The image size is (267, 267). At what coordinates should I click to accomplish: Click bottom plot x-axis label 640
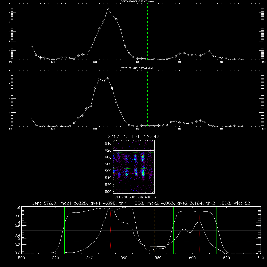point(261,258)
